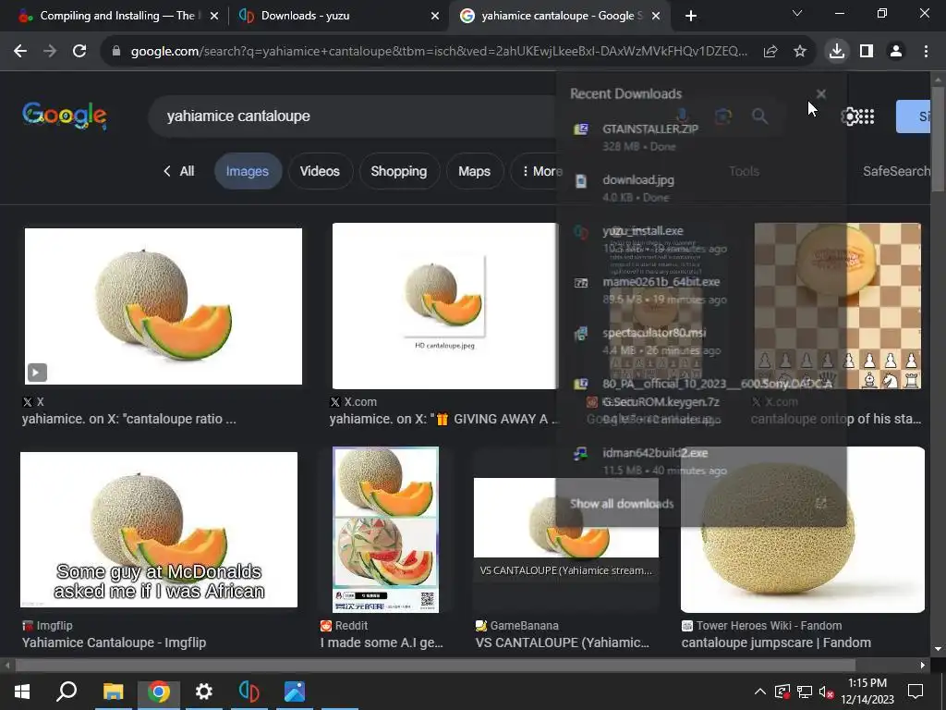Open idman642build2.exe download entry
This screenshot has width=946, height=710.
point(700,460)
